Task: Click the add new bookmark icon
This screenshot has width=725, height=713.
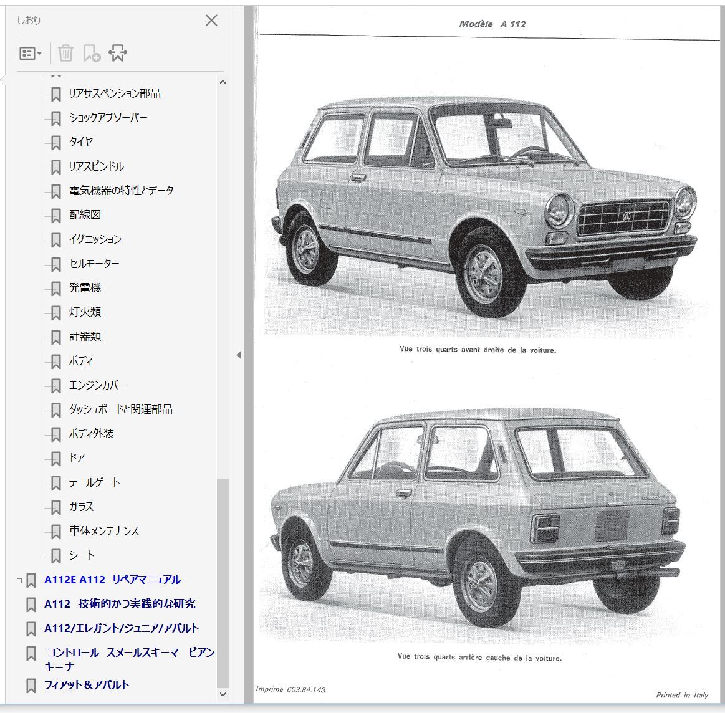Action: tap(92, 54)
